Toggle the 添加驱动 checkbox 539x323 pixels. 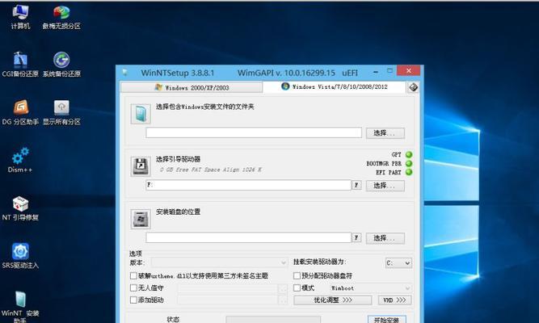pyautogui.click(x=133, y=300)
